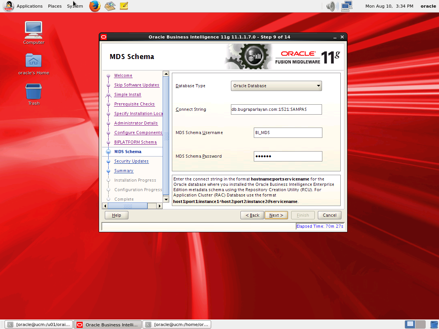
Task: Click the Oracle installer window menu icon
Action: [x=104, y=37]
